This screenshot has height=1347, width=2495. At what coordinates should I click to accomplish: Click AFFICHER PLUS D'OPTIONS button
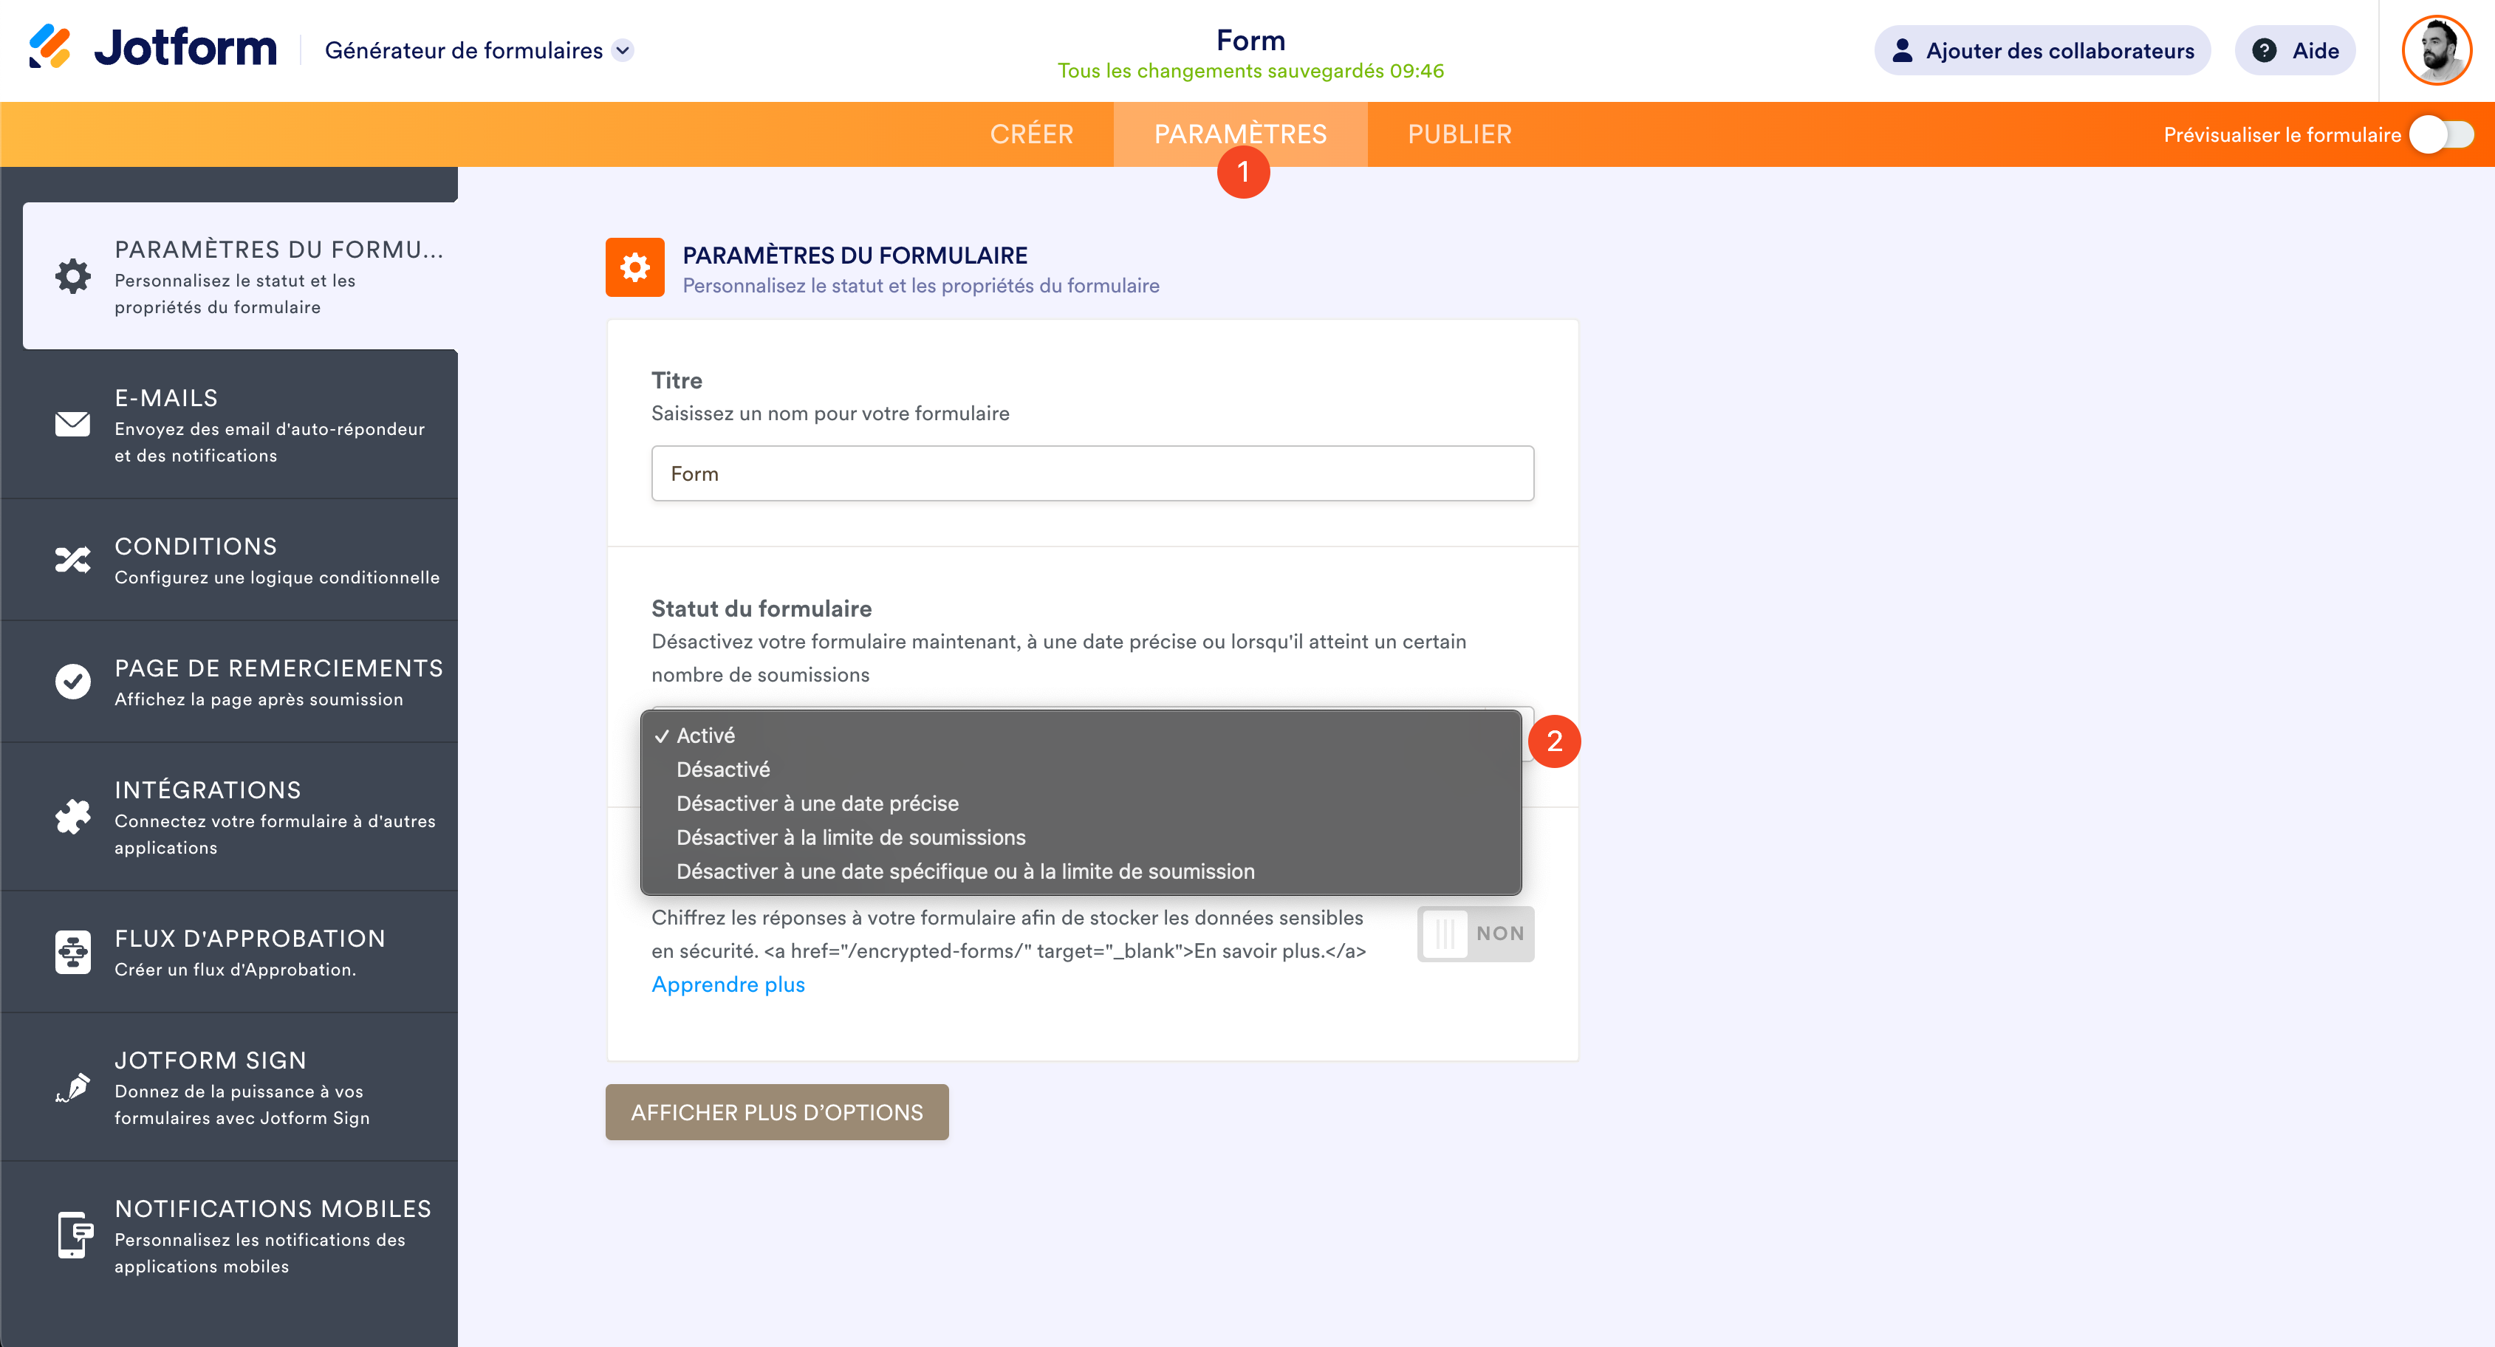[777, 1111]
